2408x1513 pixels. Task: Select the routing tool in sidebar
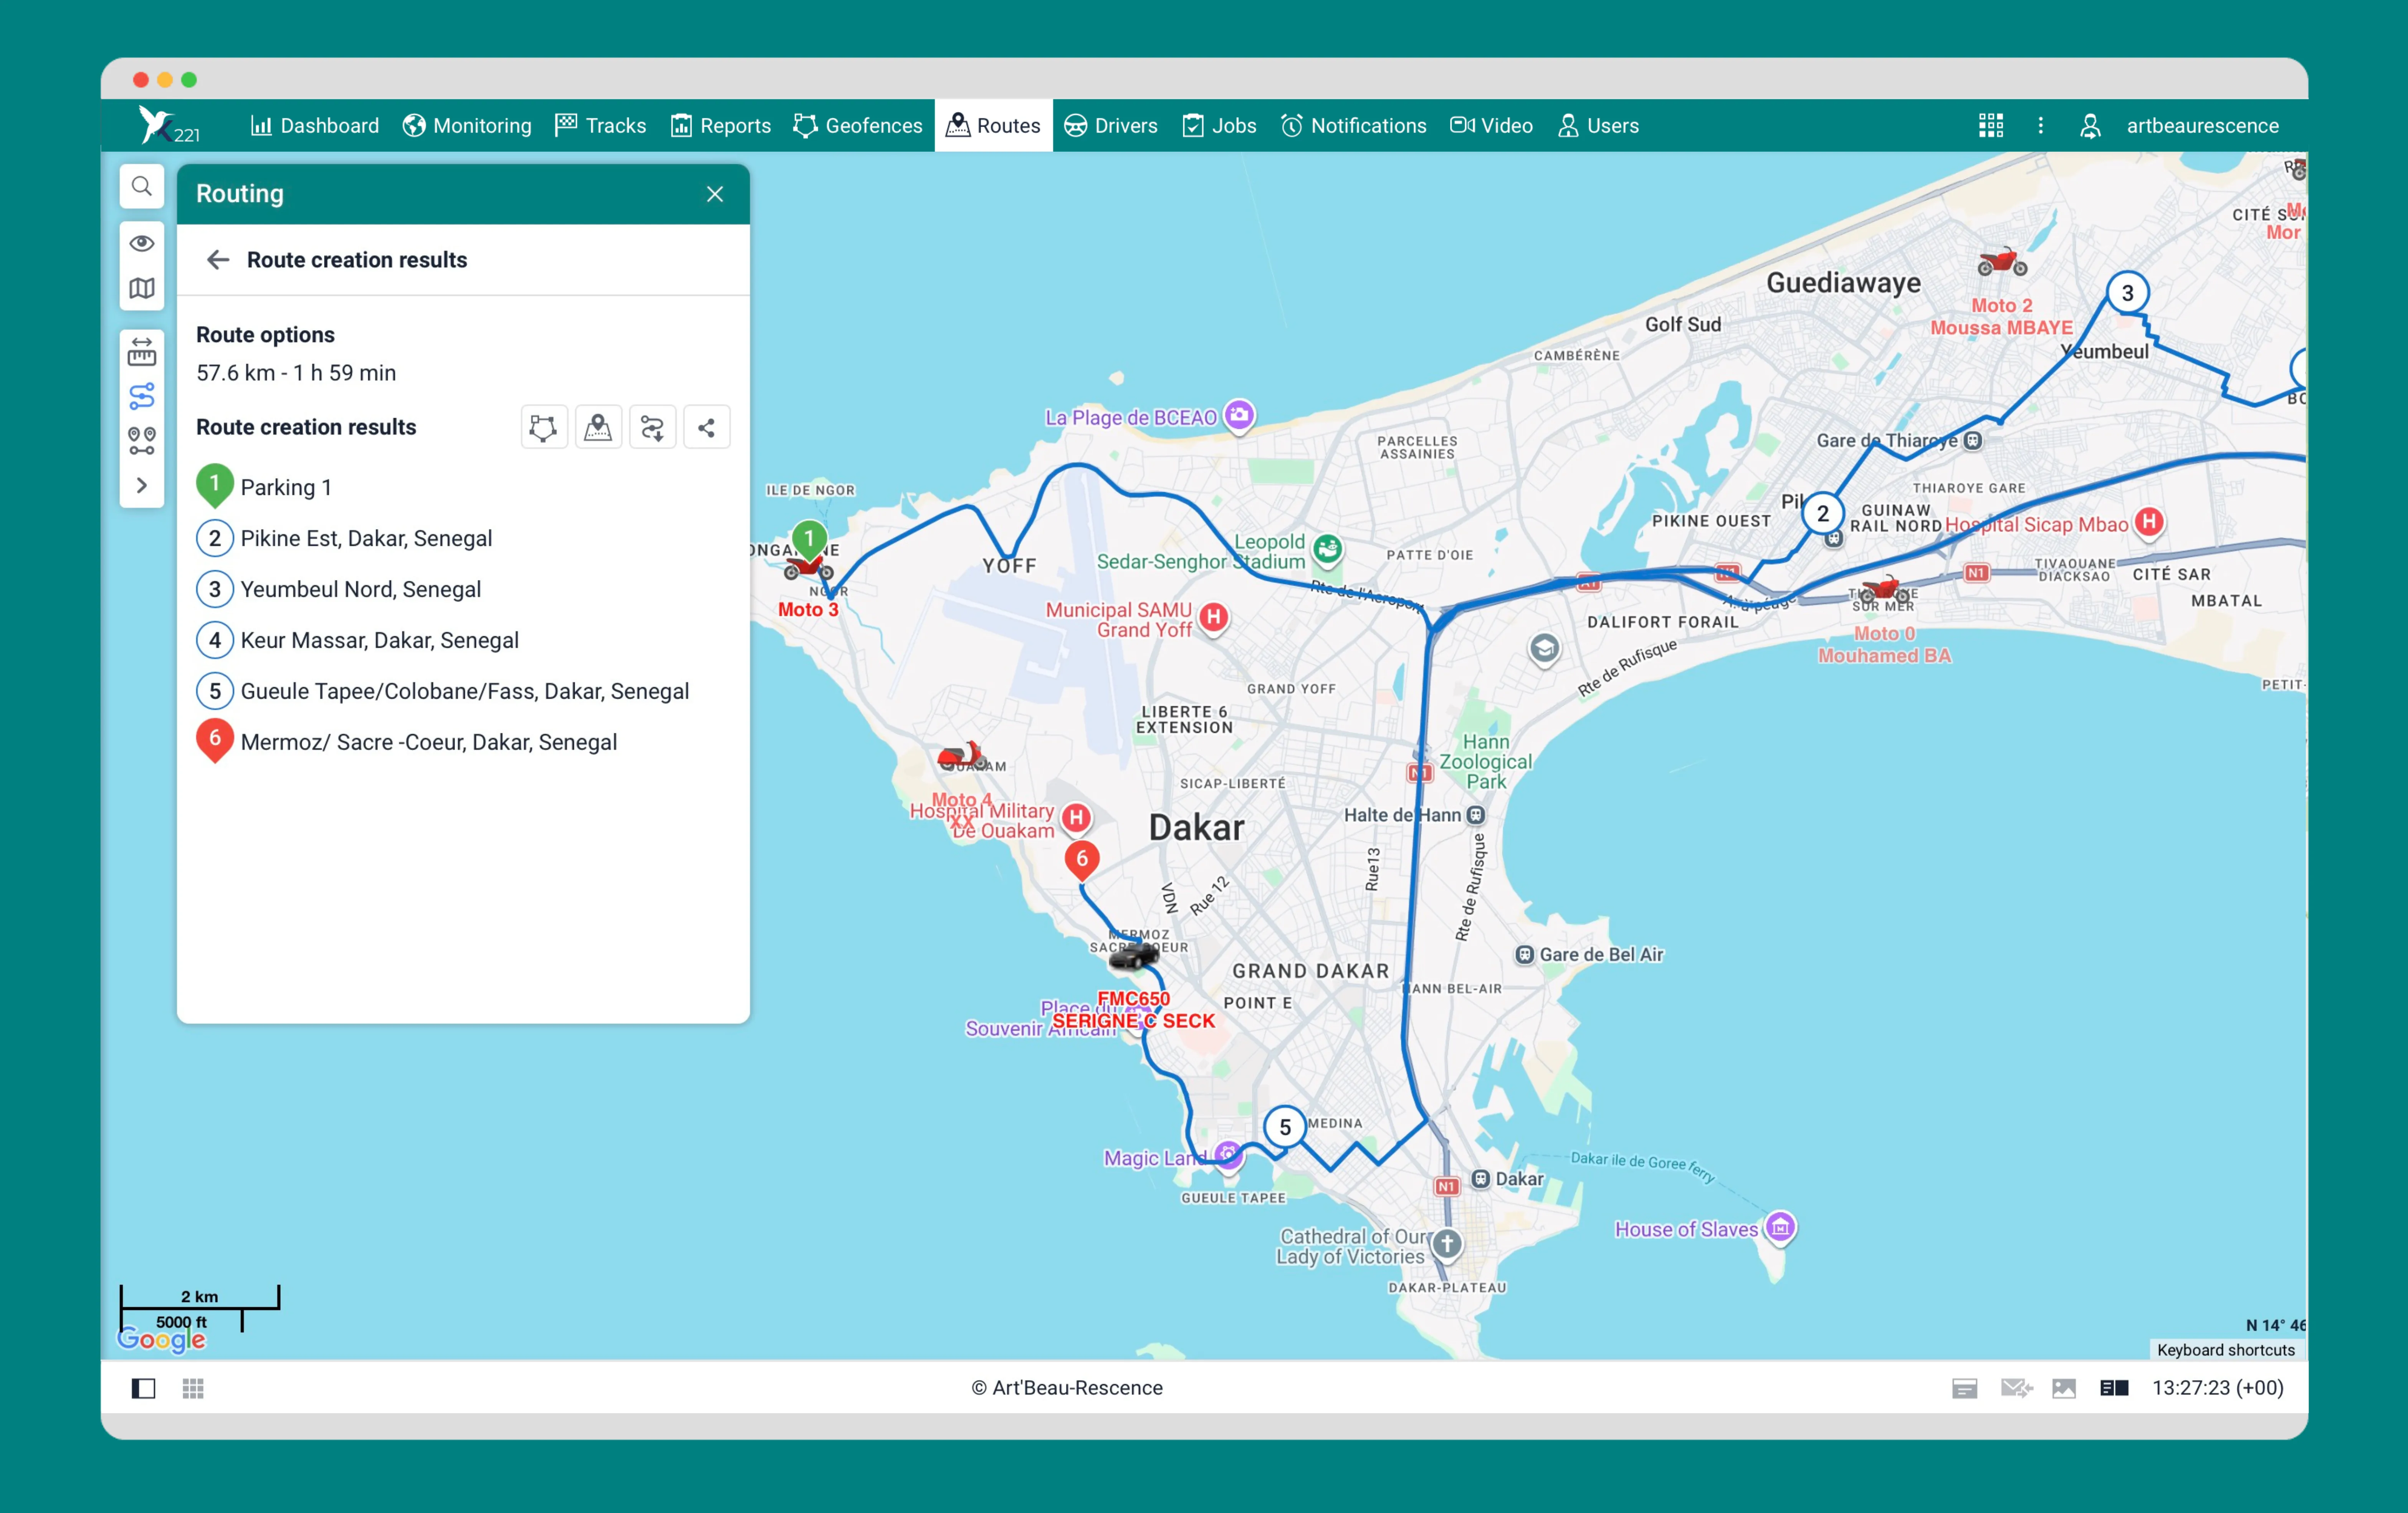coord(142,396)
